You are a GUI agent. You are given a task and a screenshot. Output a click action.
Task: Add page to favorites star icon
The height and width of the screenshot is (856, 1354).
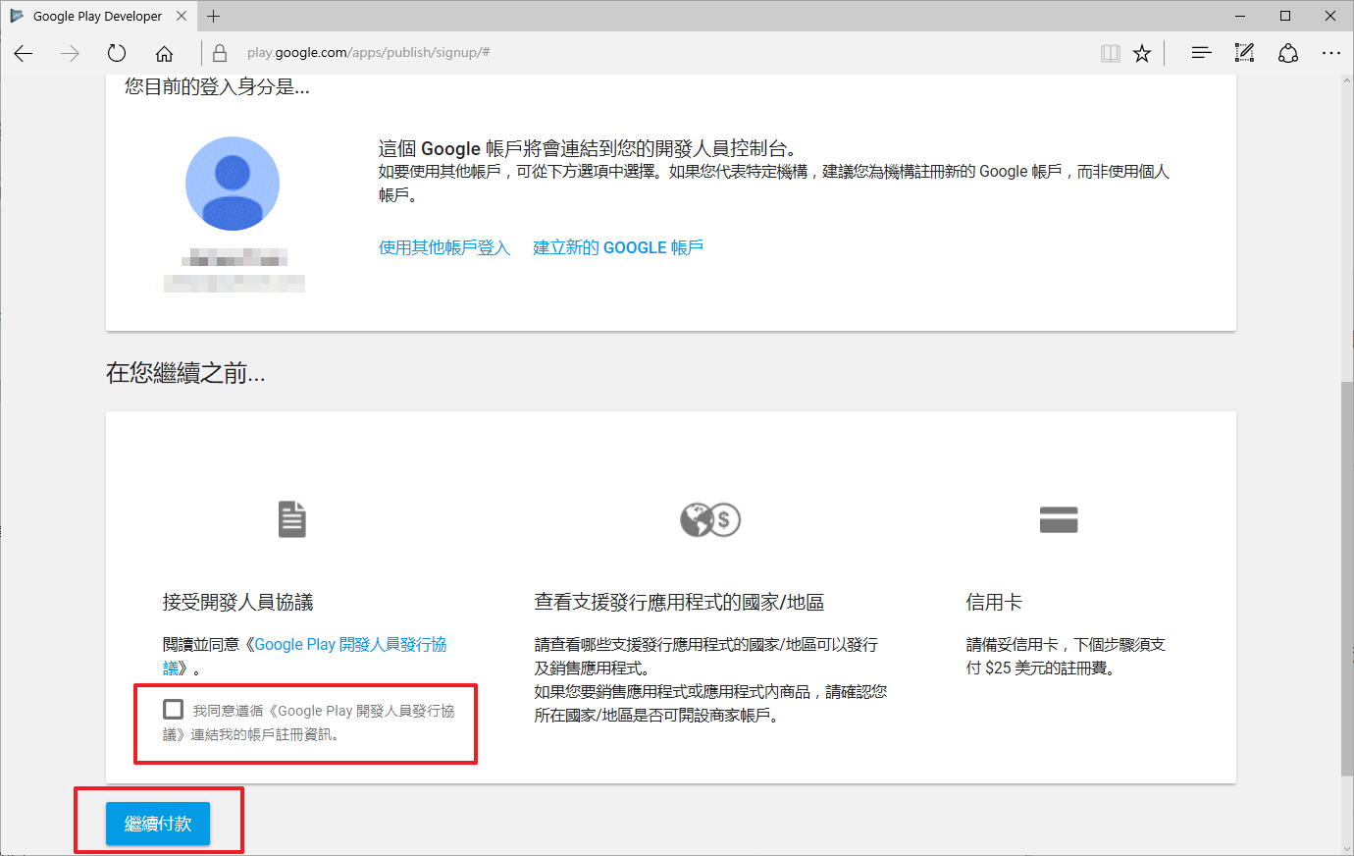tap(1142, 53)
